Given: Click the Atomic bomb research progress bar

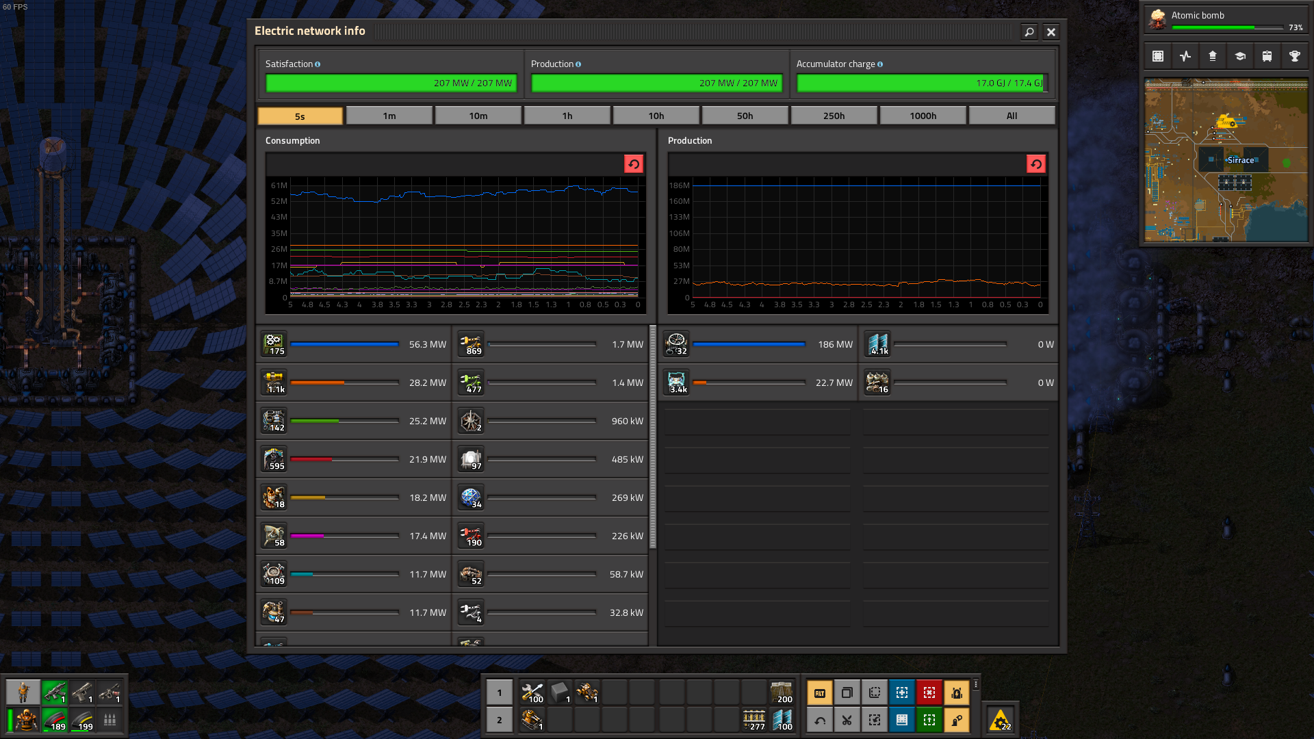Looking at the screenshot, I should pyautogui.click(x=1227, y=27).
